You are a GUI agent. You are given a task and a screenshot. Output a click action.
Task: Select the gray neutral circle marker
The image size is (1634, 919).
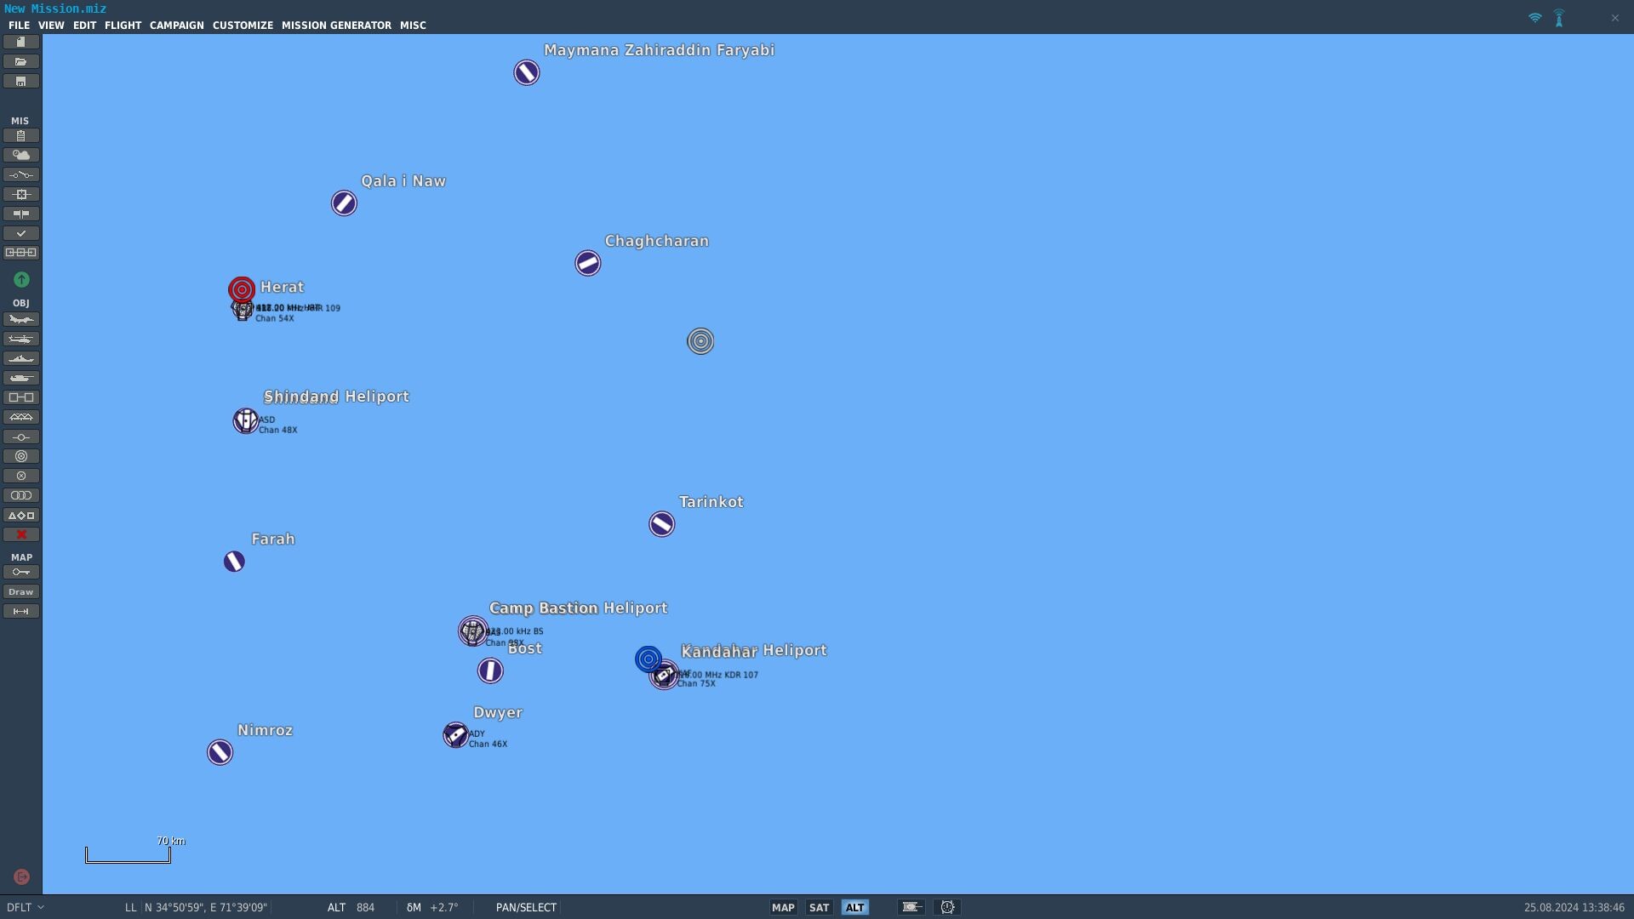coord(700,341)
